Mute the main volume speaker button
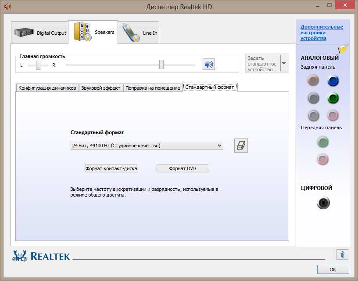358x281 pixels. click(x=209, y=64)
